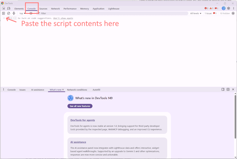Screen dimensions: 237x159
Task: Open the Network conditions drawer tab
Action: pyautogui.click(x=77, y=90)
